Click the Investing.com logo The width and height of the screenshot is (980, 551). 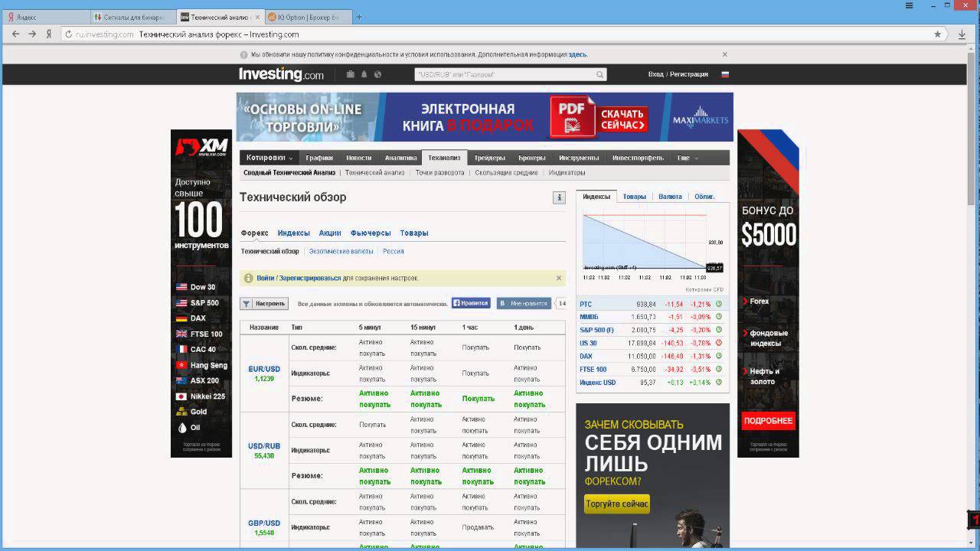click(x=281, y=74)
